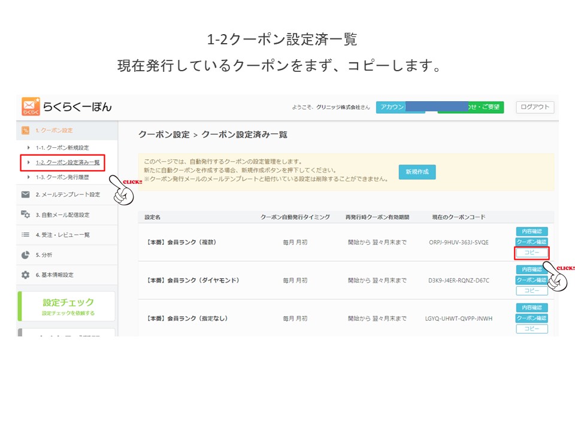
Task: Click the coupon settings percent icon in sidebar
Action: pos(25,130)
